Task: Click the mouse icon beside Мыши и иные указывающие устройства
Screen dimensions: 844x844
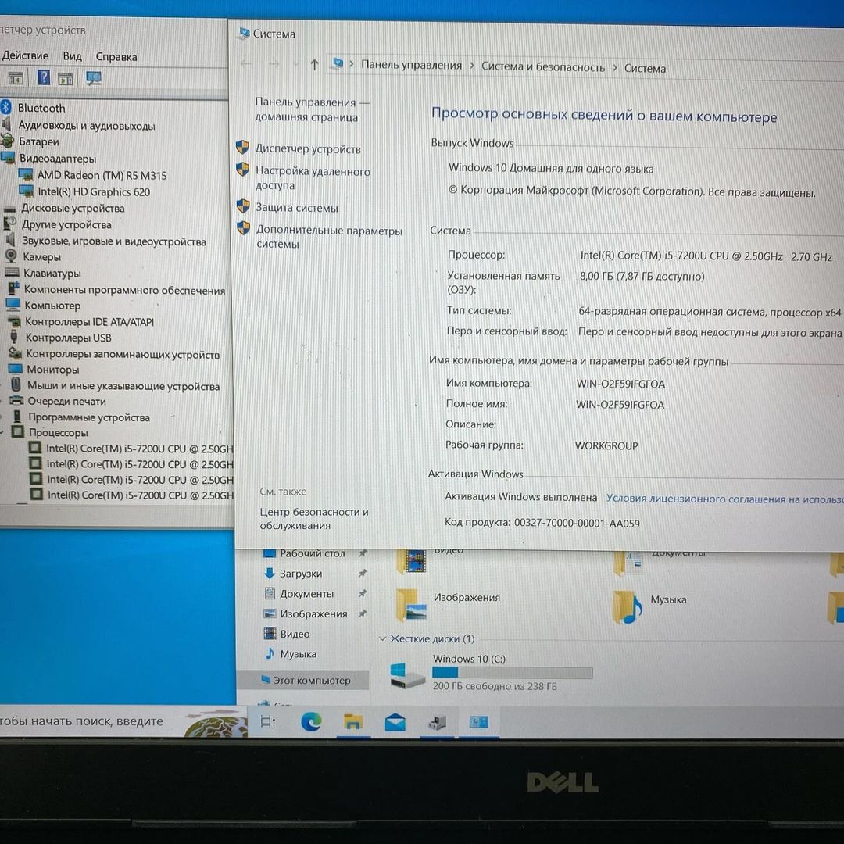Action: click(x=16, y=384)
